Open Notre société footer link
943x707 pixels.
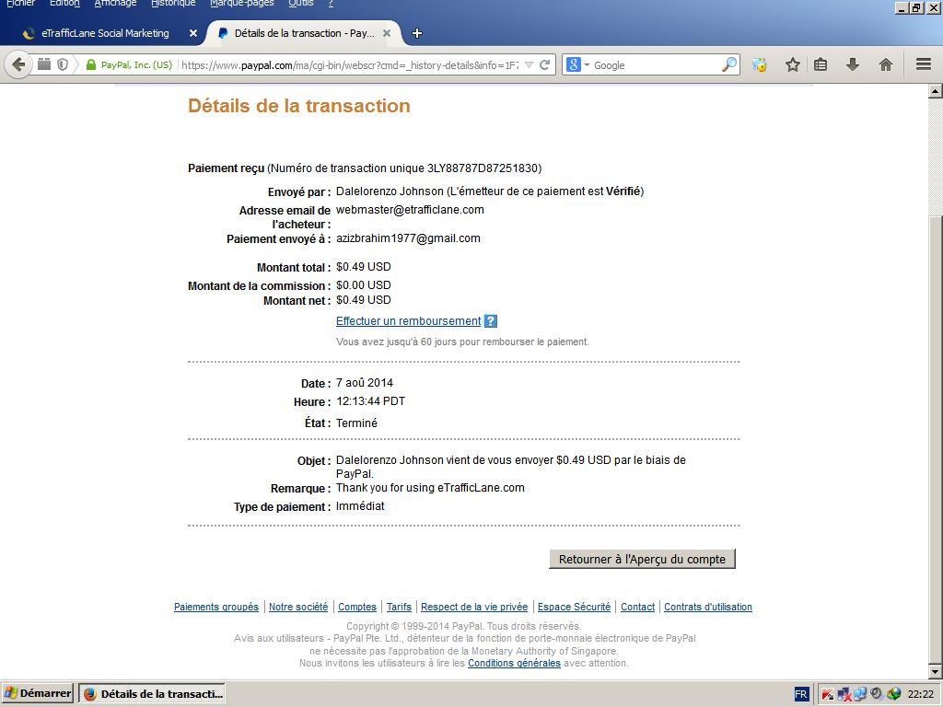(x=298, y=607)
